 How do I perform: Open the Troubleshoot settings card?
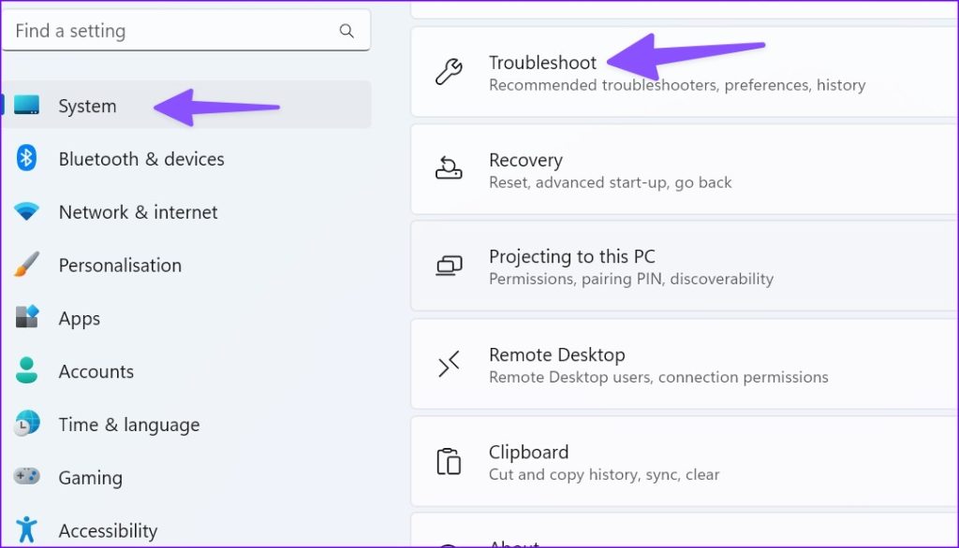(x=685, y=72)
